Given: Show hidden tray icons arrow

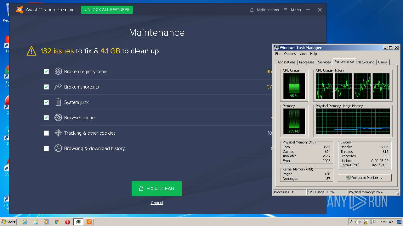Looking at the screenshot, I should click(x=351, y=222).
